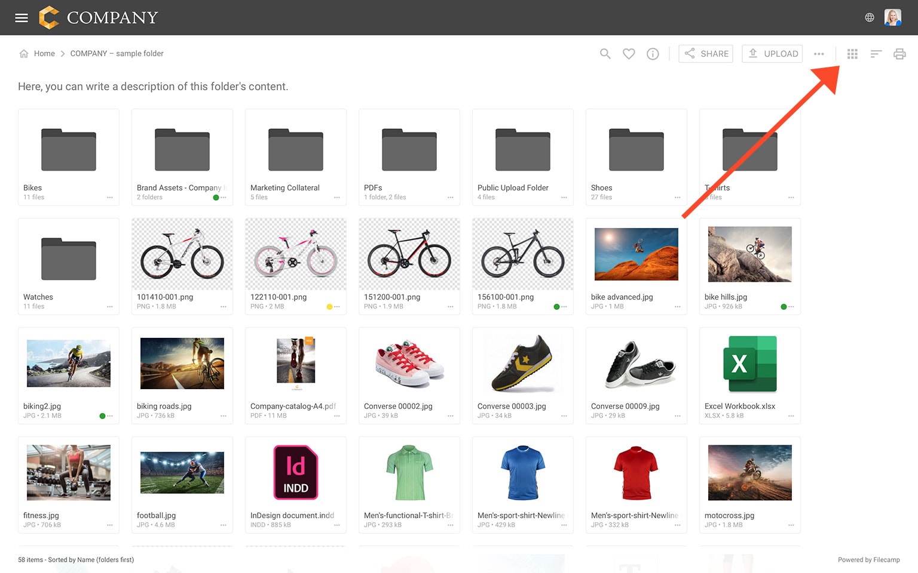Click green label dot on Brand Assets
This screenshot has height=573, width=918.
pos(216,198)
